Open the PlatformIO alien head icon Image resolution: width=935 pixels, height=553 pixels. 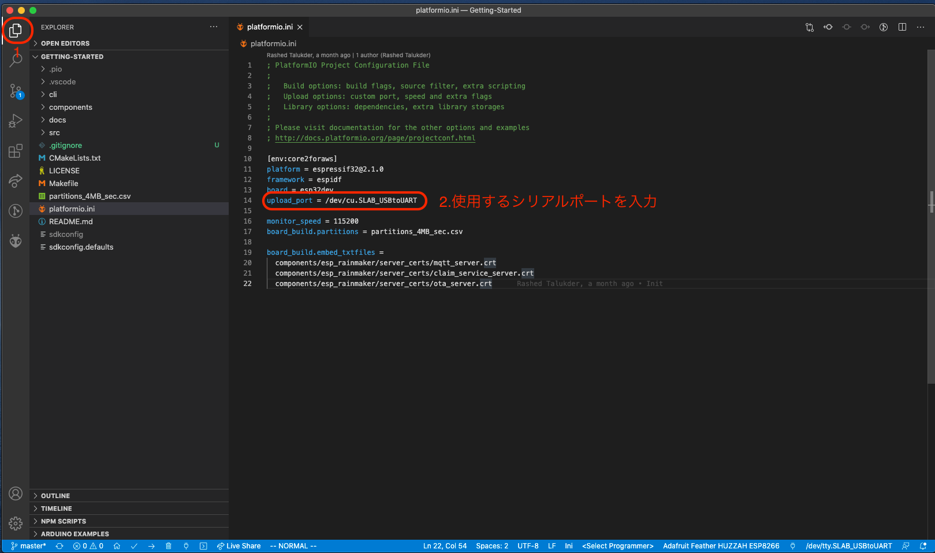16,241
